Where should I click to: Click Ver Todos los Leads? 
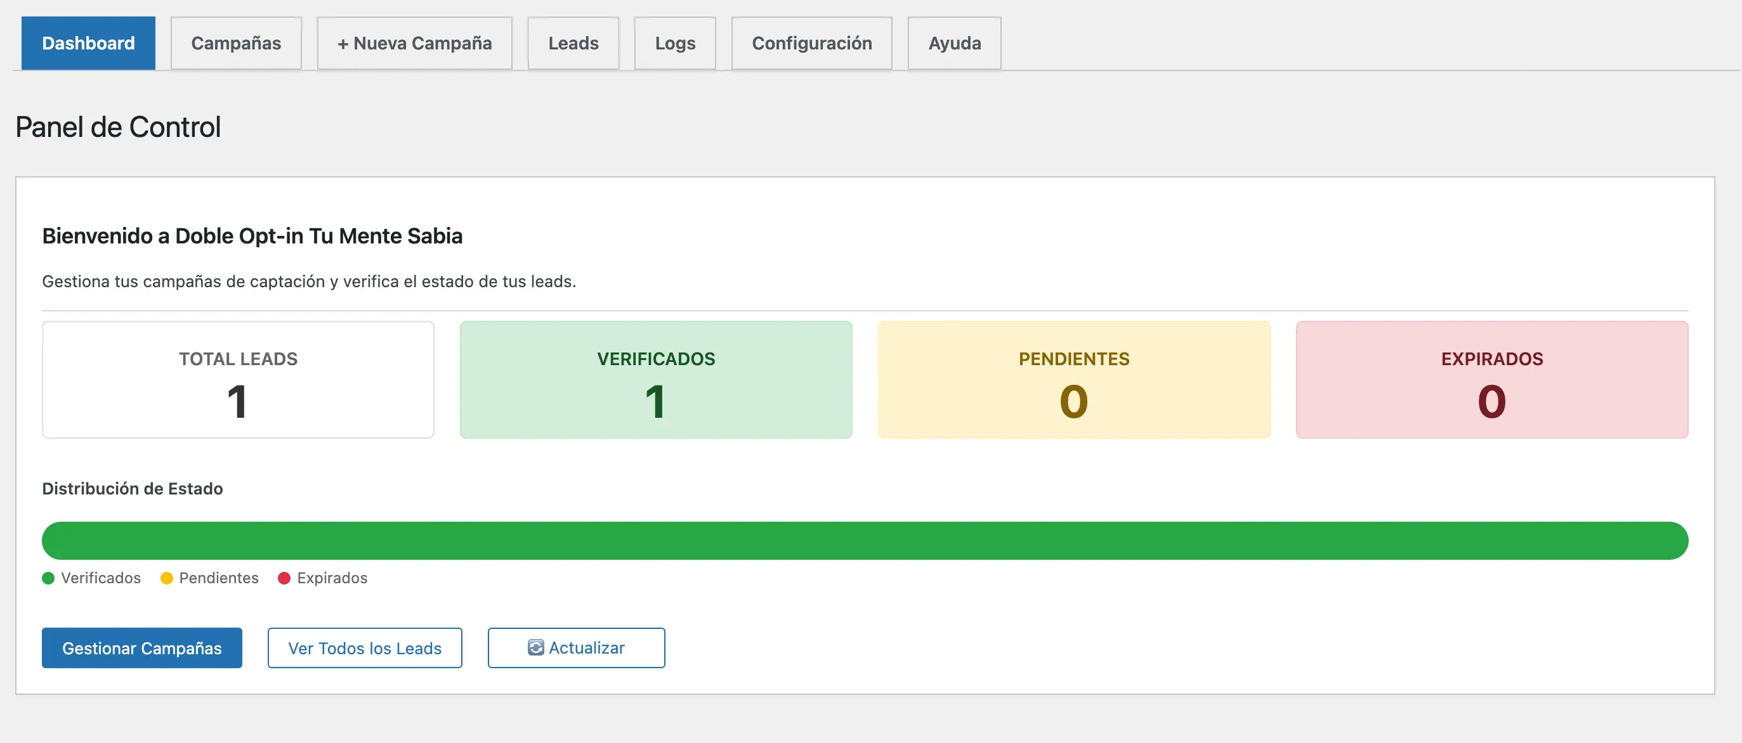pyautogui.click(x=365, y=647)
